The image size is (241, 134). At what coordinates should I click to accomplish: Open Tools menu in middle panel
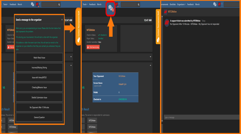(85, 4)
